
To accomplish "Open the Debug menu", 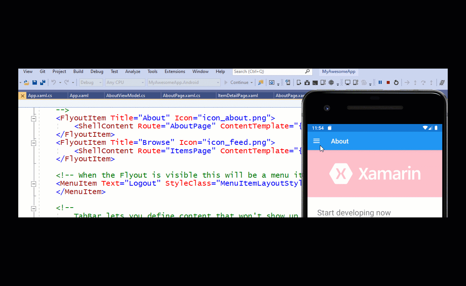I will point(97,71).
